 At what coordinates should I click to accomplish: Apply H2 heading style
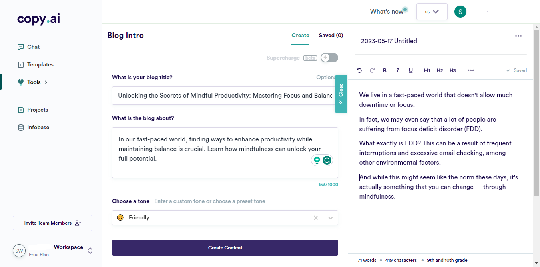[440, 70]
